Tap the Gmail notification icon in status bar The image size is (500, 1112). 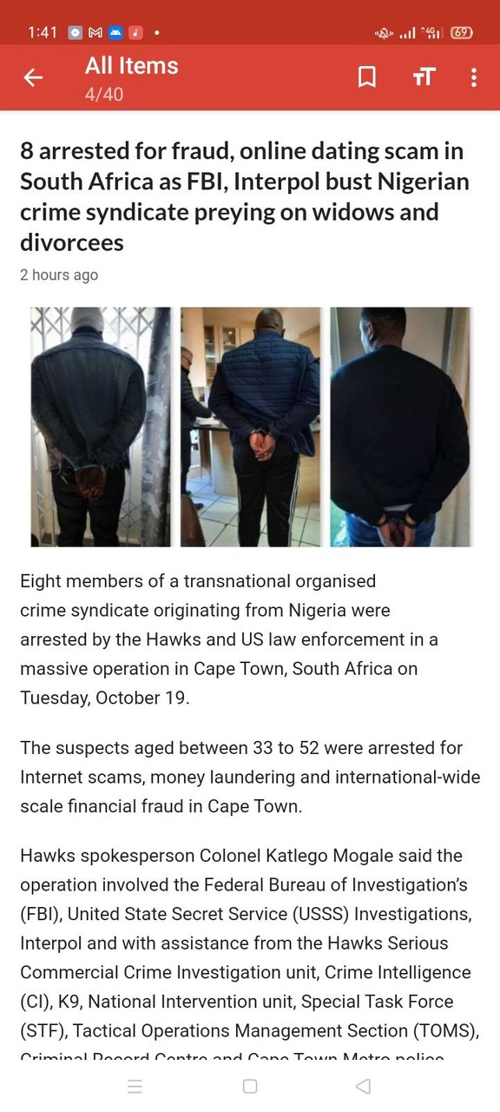(95, 33)
